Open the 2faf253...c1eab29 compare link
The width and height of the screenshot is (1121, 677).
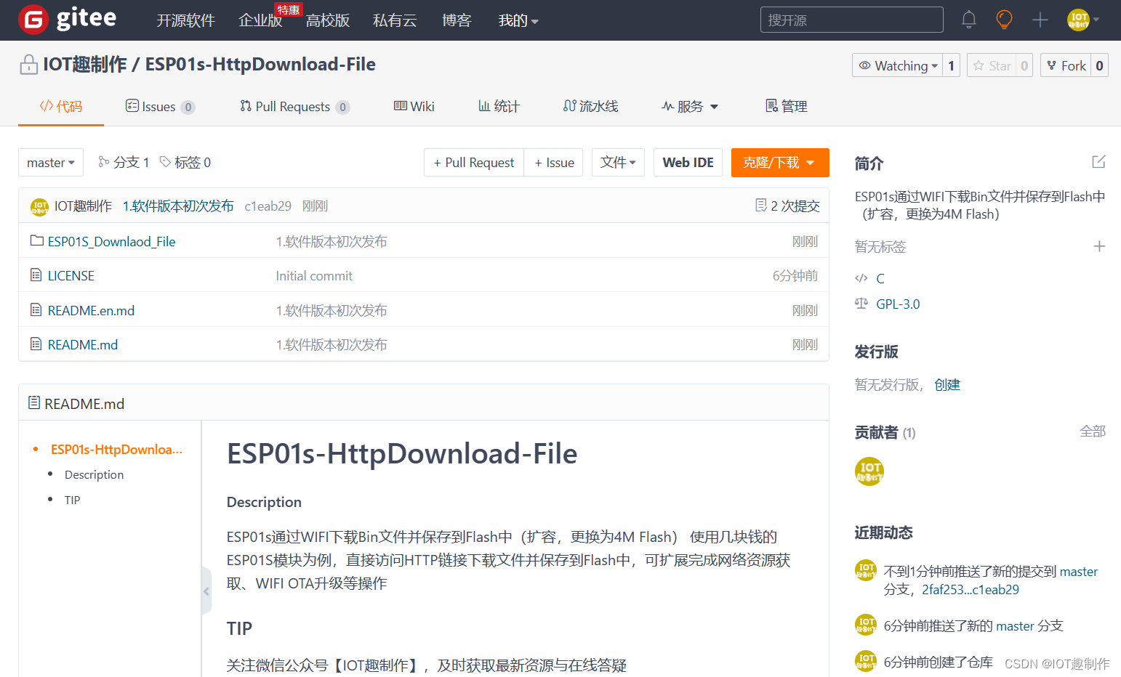click(x=971, y=590)
